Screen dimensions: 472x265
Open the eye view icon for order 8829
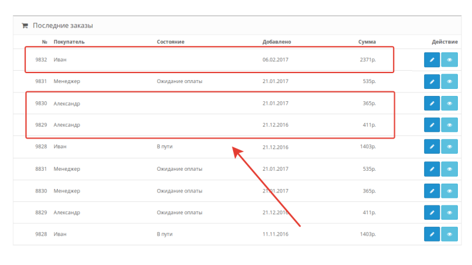pyautogui.click(x=450, y=213)
